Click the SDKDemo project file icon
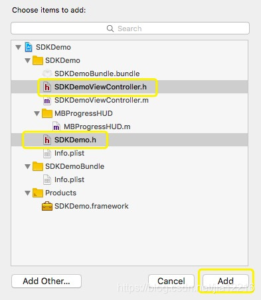 pos(29,47)
